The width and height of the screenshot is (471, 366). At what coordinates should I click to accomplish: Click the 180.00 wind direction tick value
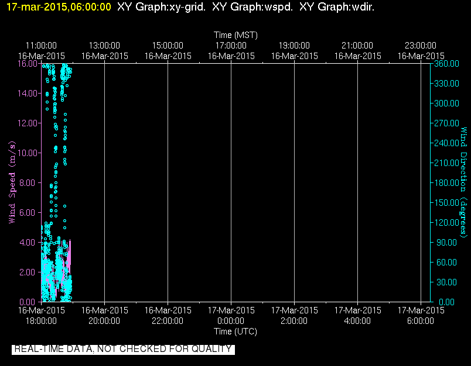click(x=446, y=183)
